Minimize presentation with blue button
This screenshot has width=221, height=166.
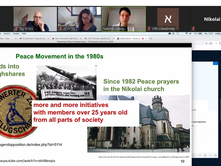[x=215, y=63]
